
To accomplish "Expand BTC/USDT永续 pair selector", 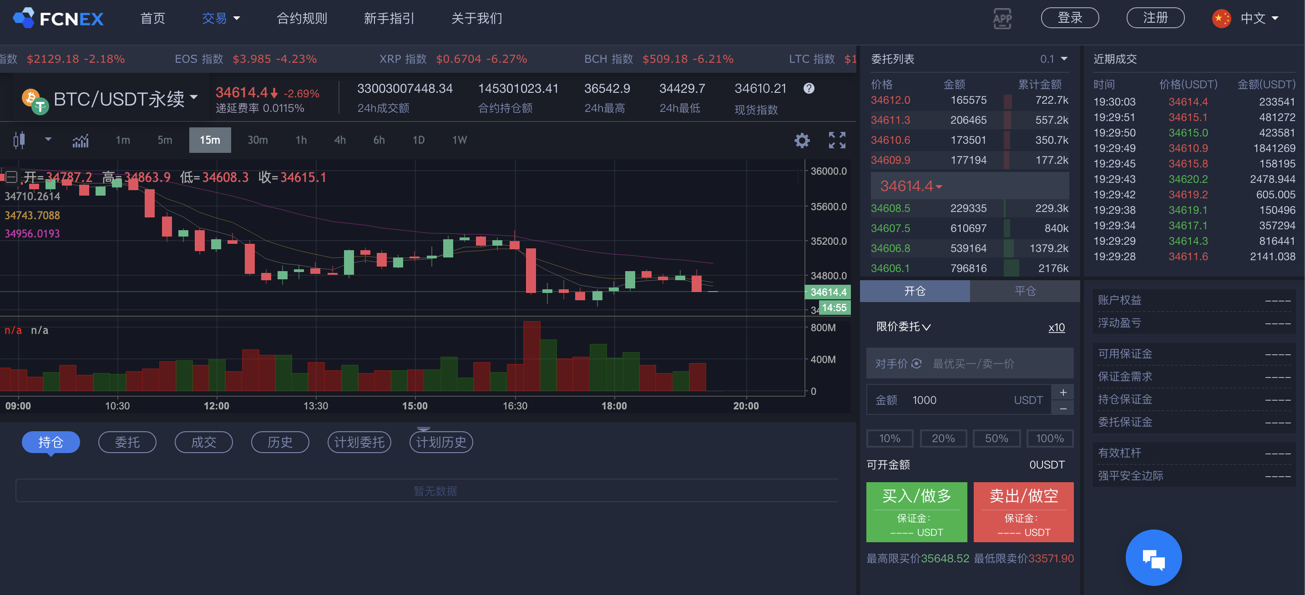I will (125, 98).
